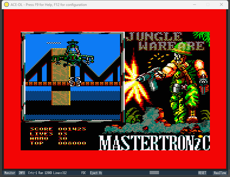Image resolution: width=230 pixels, height=177 pixels.
Task: Click the three-line handle icon in status bar
Action: [154, 173]
